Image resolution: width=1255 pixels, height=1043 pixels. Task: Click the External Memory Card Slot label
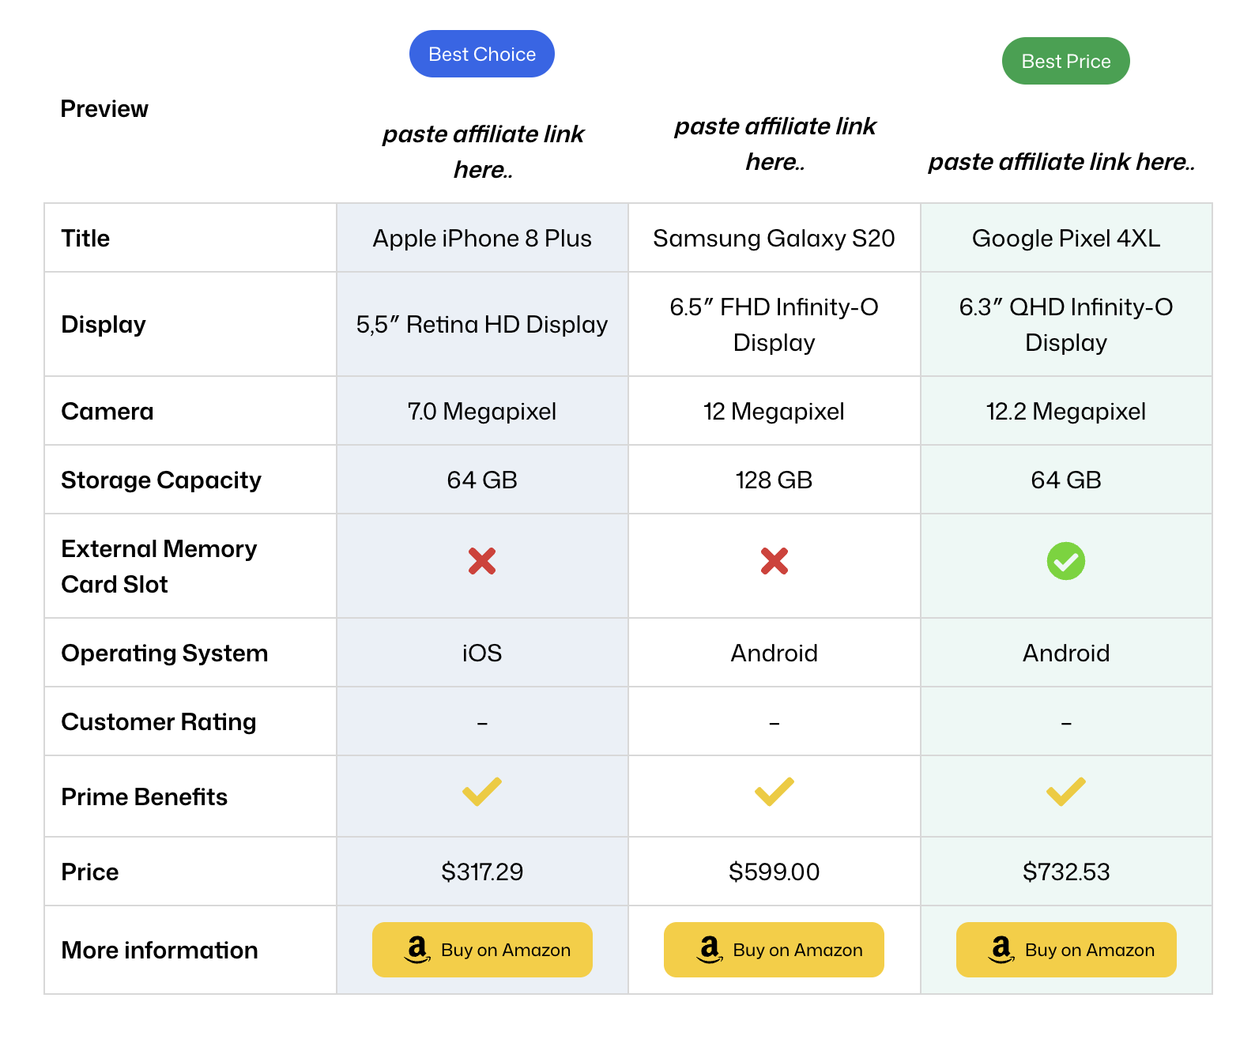(x=159, y=567)
